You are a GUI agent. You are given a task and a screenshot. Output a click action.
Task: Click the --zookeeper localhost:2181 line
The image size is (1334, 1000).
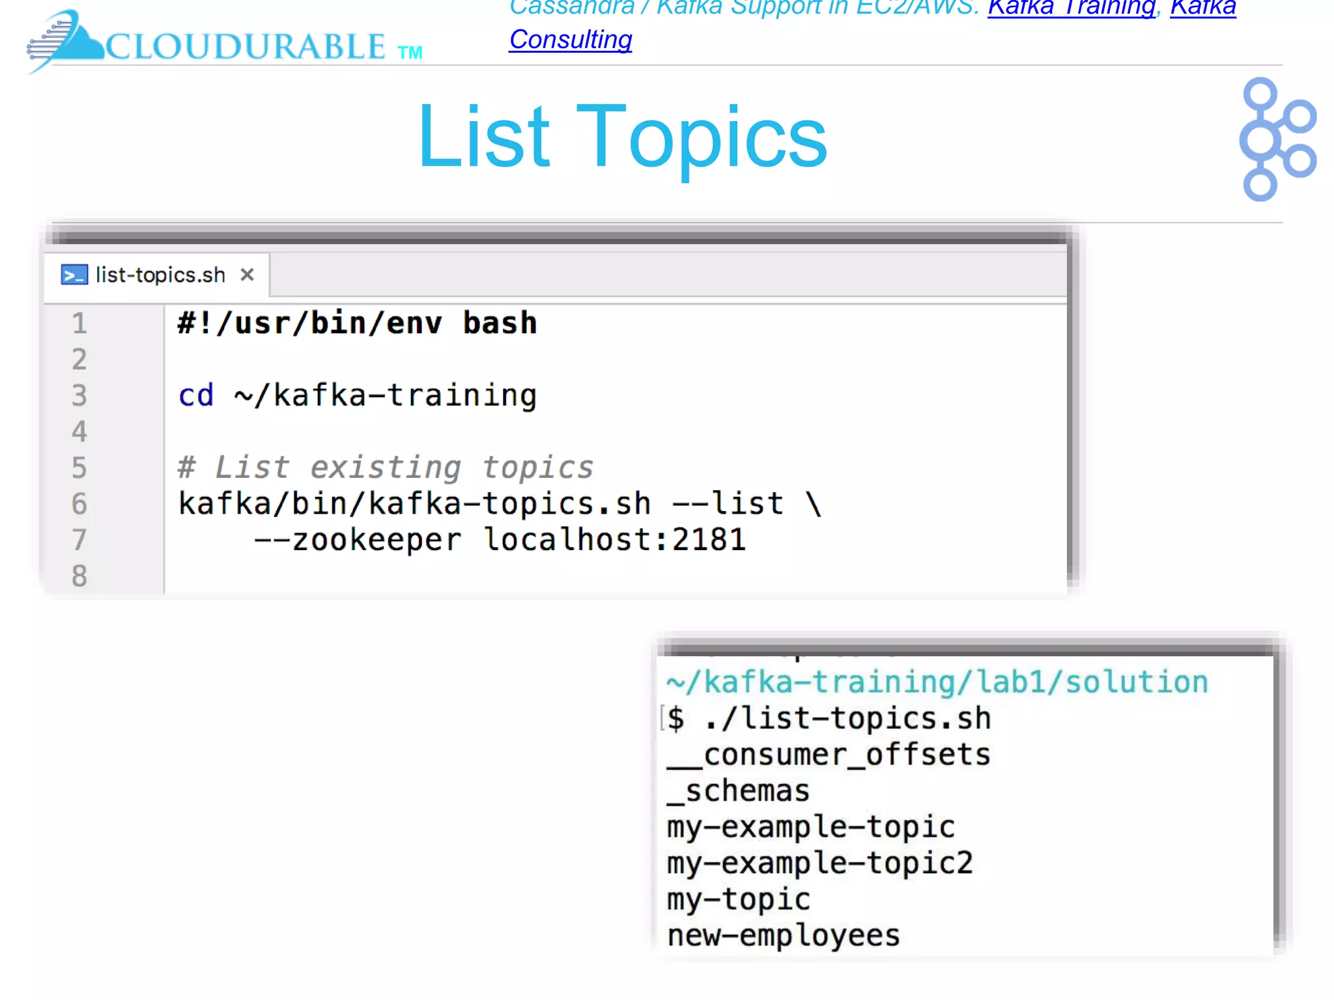[x=500, y=540]
